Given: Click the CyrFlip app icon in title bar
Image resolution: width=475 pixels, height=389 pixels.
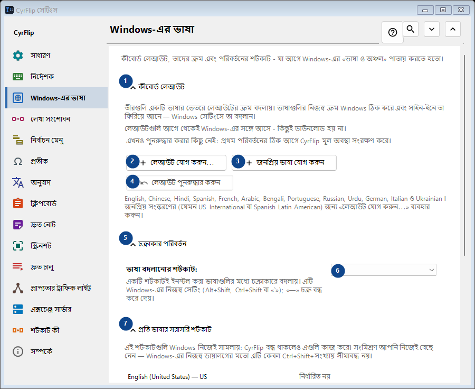Looking at the screenshot, I should click(x=9, y=10).
